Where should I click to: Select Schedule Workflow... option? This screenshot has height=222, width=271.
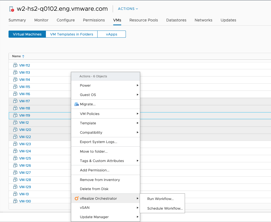tap(165, 209)
